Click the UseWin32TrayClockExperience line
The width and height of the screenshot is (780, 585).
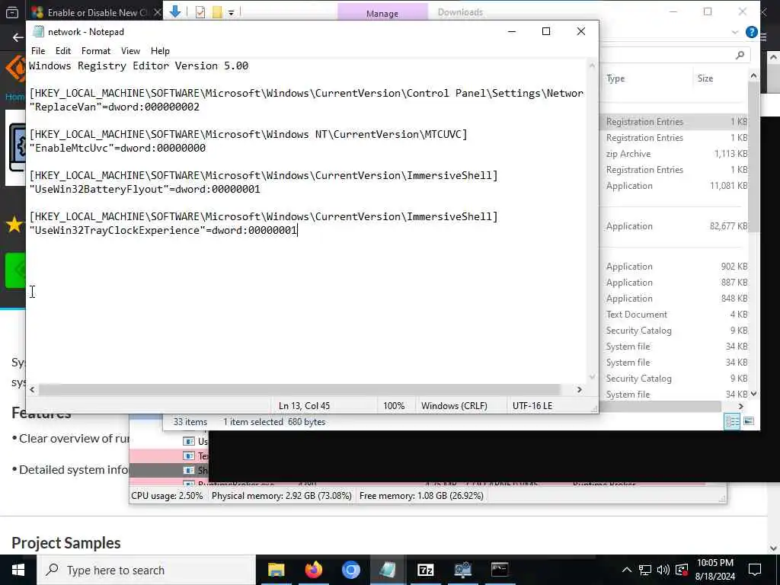[163, 230]
